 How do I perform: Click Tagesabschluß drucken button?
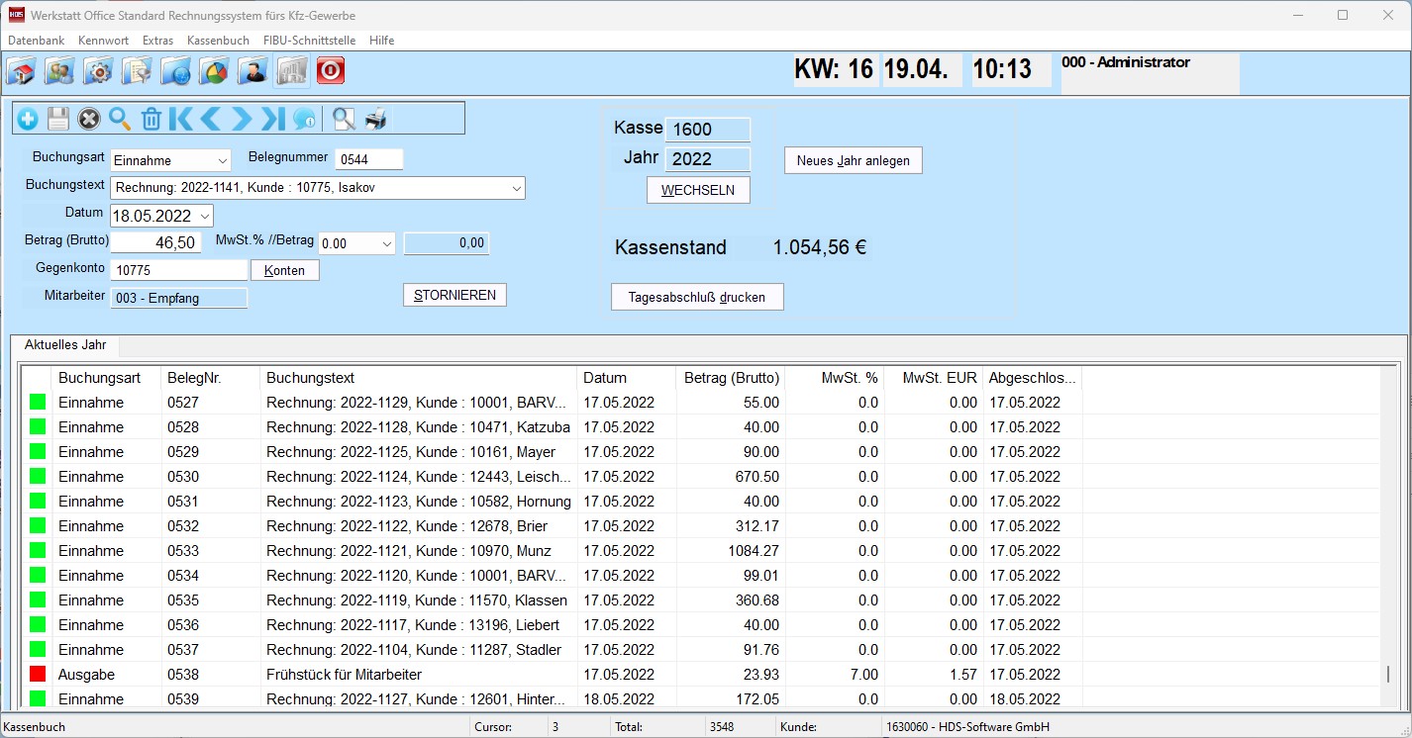pyautogui.click(x=697, y=297)
